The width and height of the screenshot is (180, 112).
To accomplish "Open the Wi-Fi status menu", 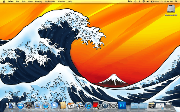I will (143, 1).
